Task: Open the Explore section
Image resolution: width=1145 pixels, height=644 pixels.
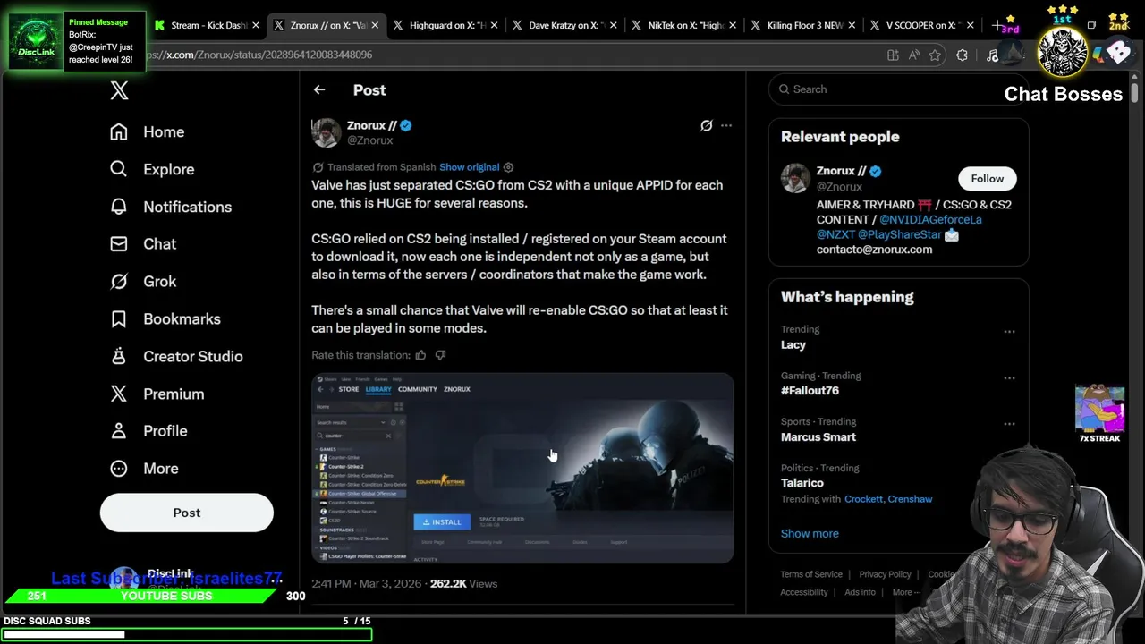Action: pyautogui.click(x=151, y=169)
